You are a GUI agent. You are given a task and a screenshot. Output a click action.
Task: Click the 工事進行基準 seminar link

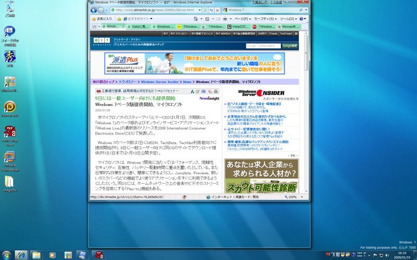point(140,91)
